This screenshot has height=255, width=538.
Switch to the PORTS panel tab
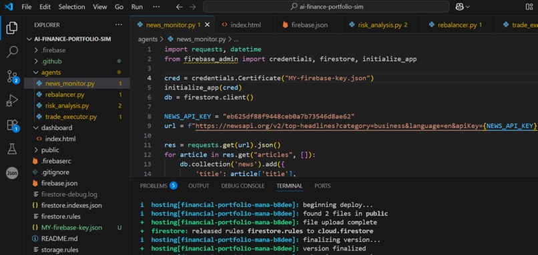tap(322, 186)
